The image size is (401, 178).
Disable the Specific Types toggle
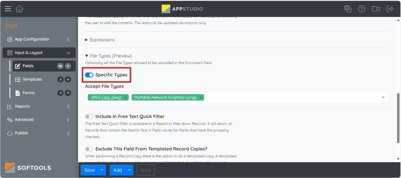[89, 75]
